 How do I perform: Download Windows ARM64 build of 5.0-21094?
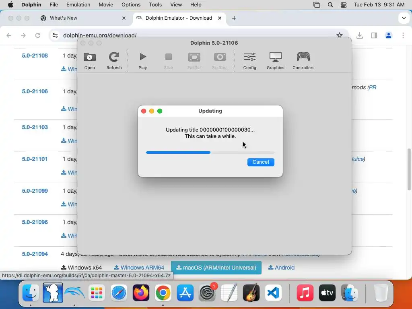139,268
